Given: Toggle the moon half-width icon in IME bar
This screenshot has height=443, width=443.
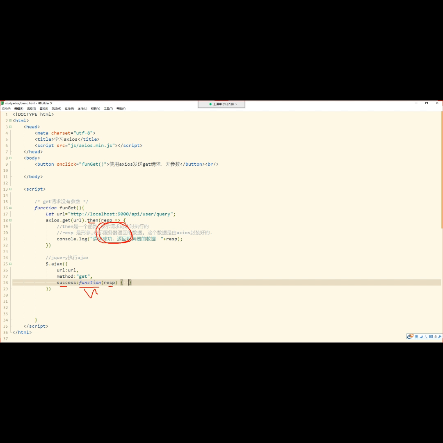Looking at the screenshot, I should click(x=421, y=336).
